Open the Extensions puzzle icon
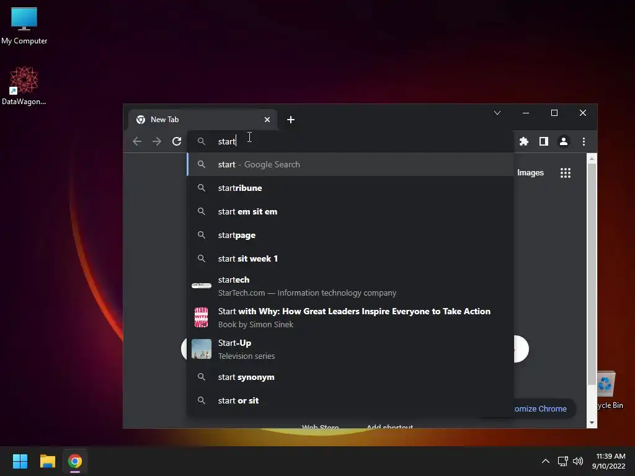Viewport: 635px width, 476px height. [x=523, y=141]
